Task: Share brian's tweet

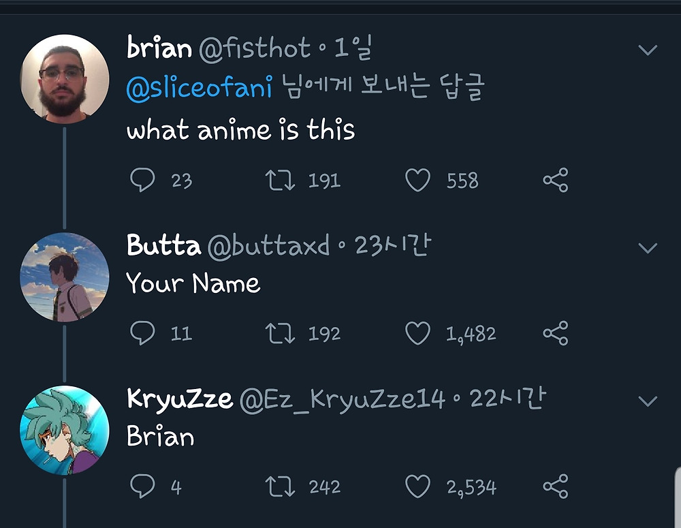Action: click(555, 180)
